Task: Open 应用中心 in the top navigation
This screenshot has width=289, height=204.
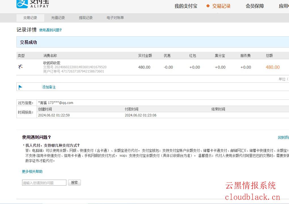Action: tap(284, 6)
